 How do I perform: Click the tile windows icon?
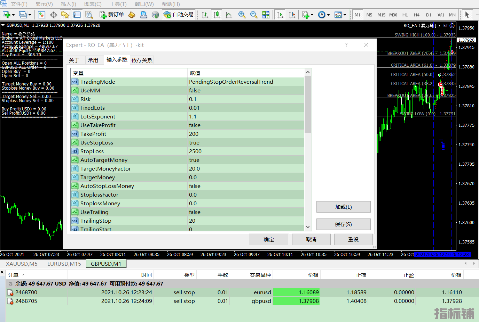(266, 15)
